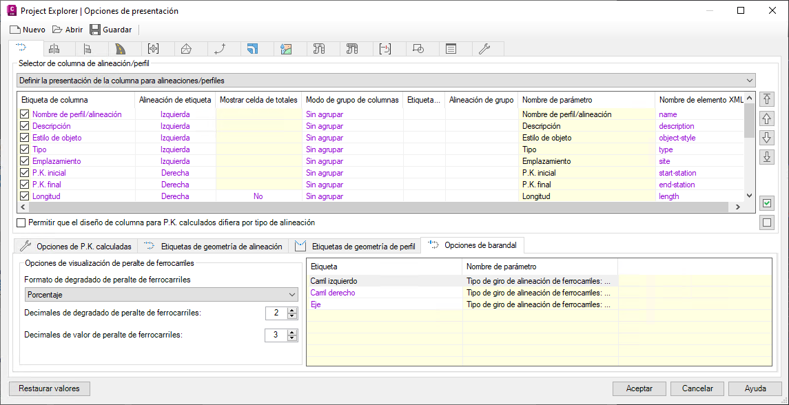Screen dimensions: 789x405
Task: Click the Guardar floppy disk icon
Action: (x=95, y=30)
